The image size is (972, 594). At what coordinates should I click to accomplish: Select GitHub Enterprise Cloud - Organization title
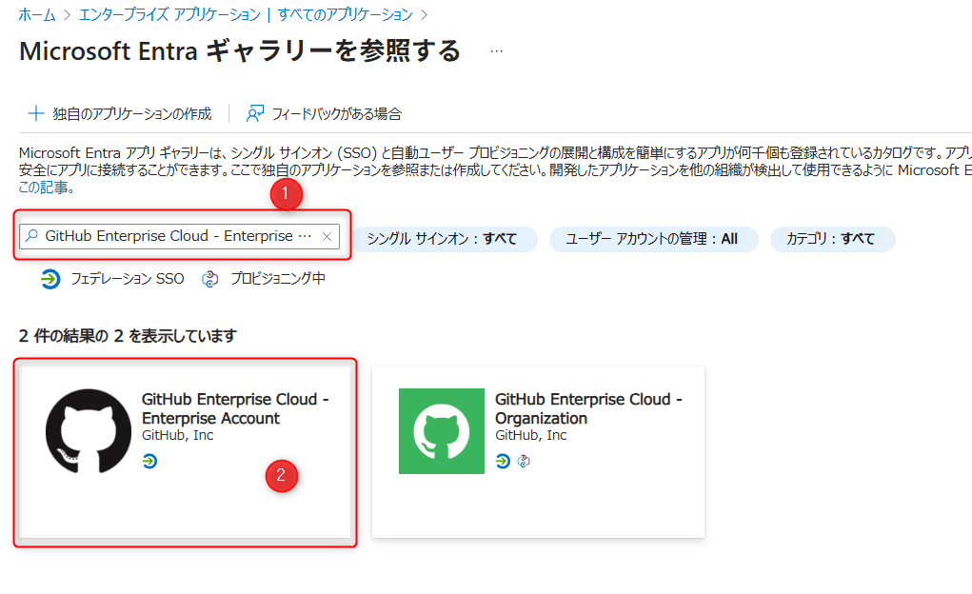tap(589, 408)
